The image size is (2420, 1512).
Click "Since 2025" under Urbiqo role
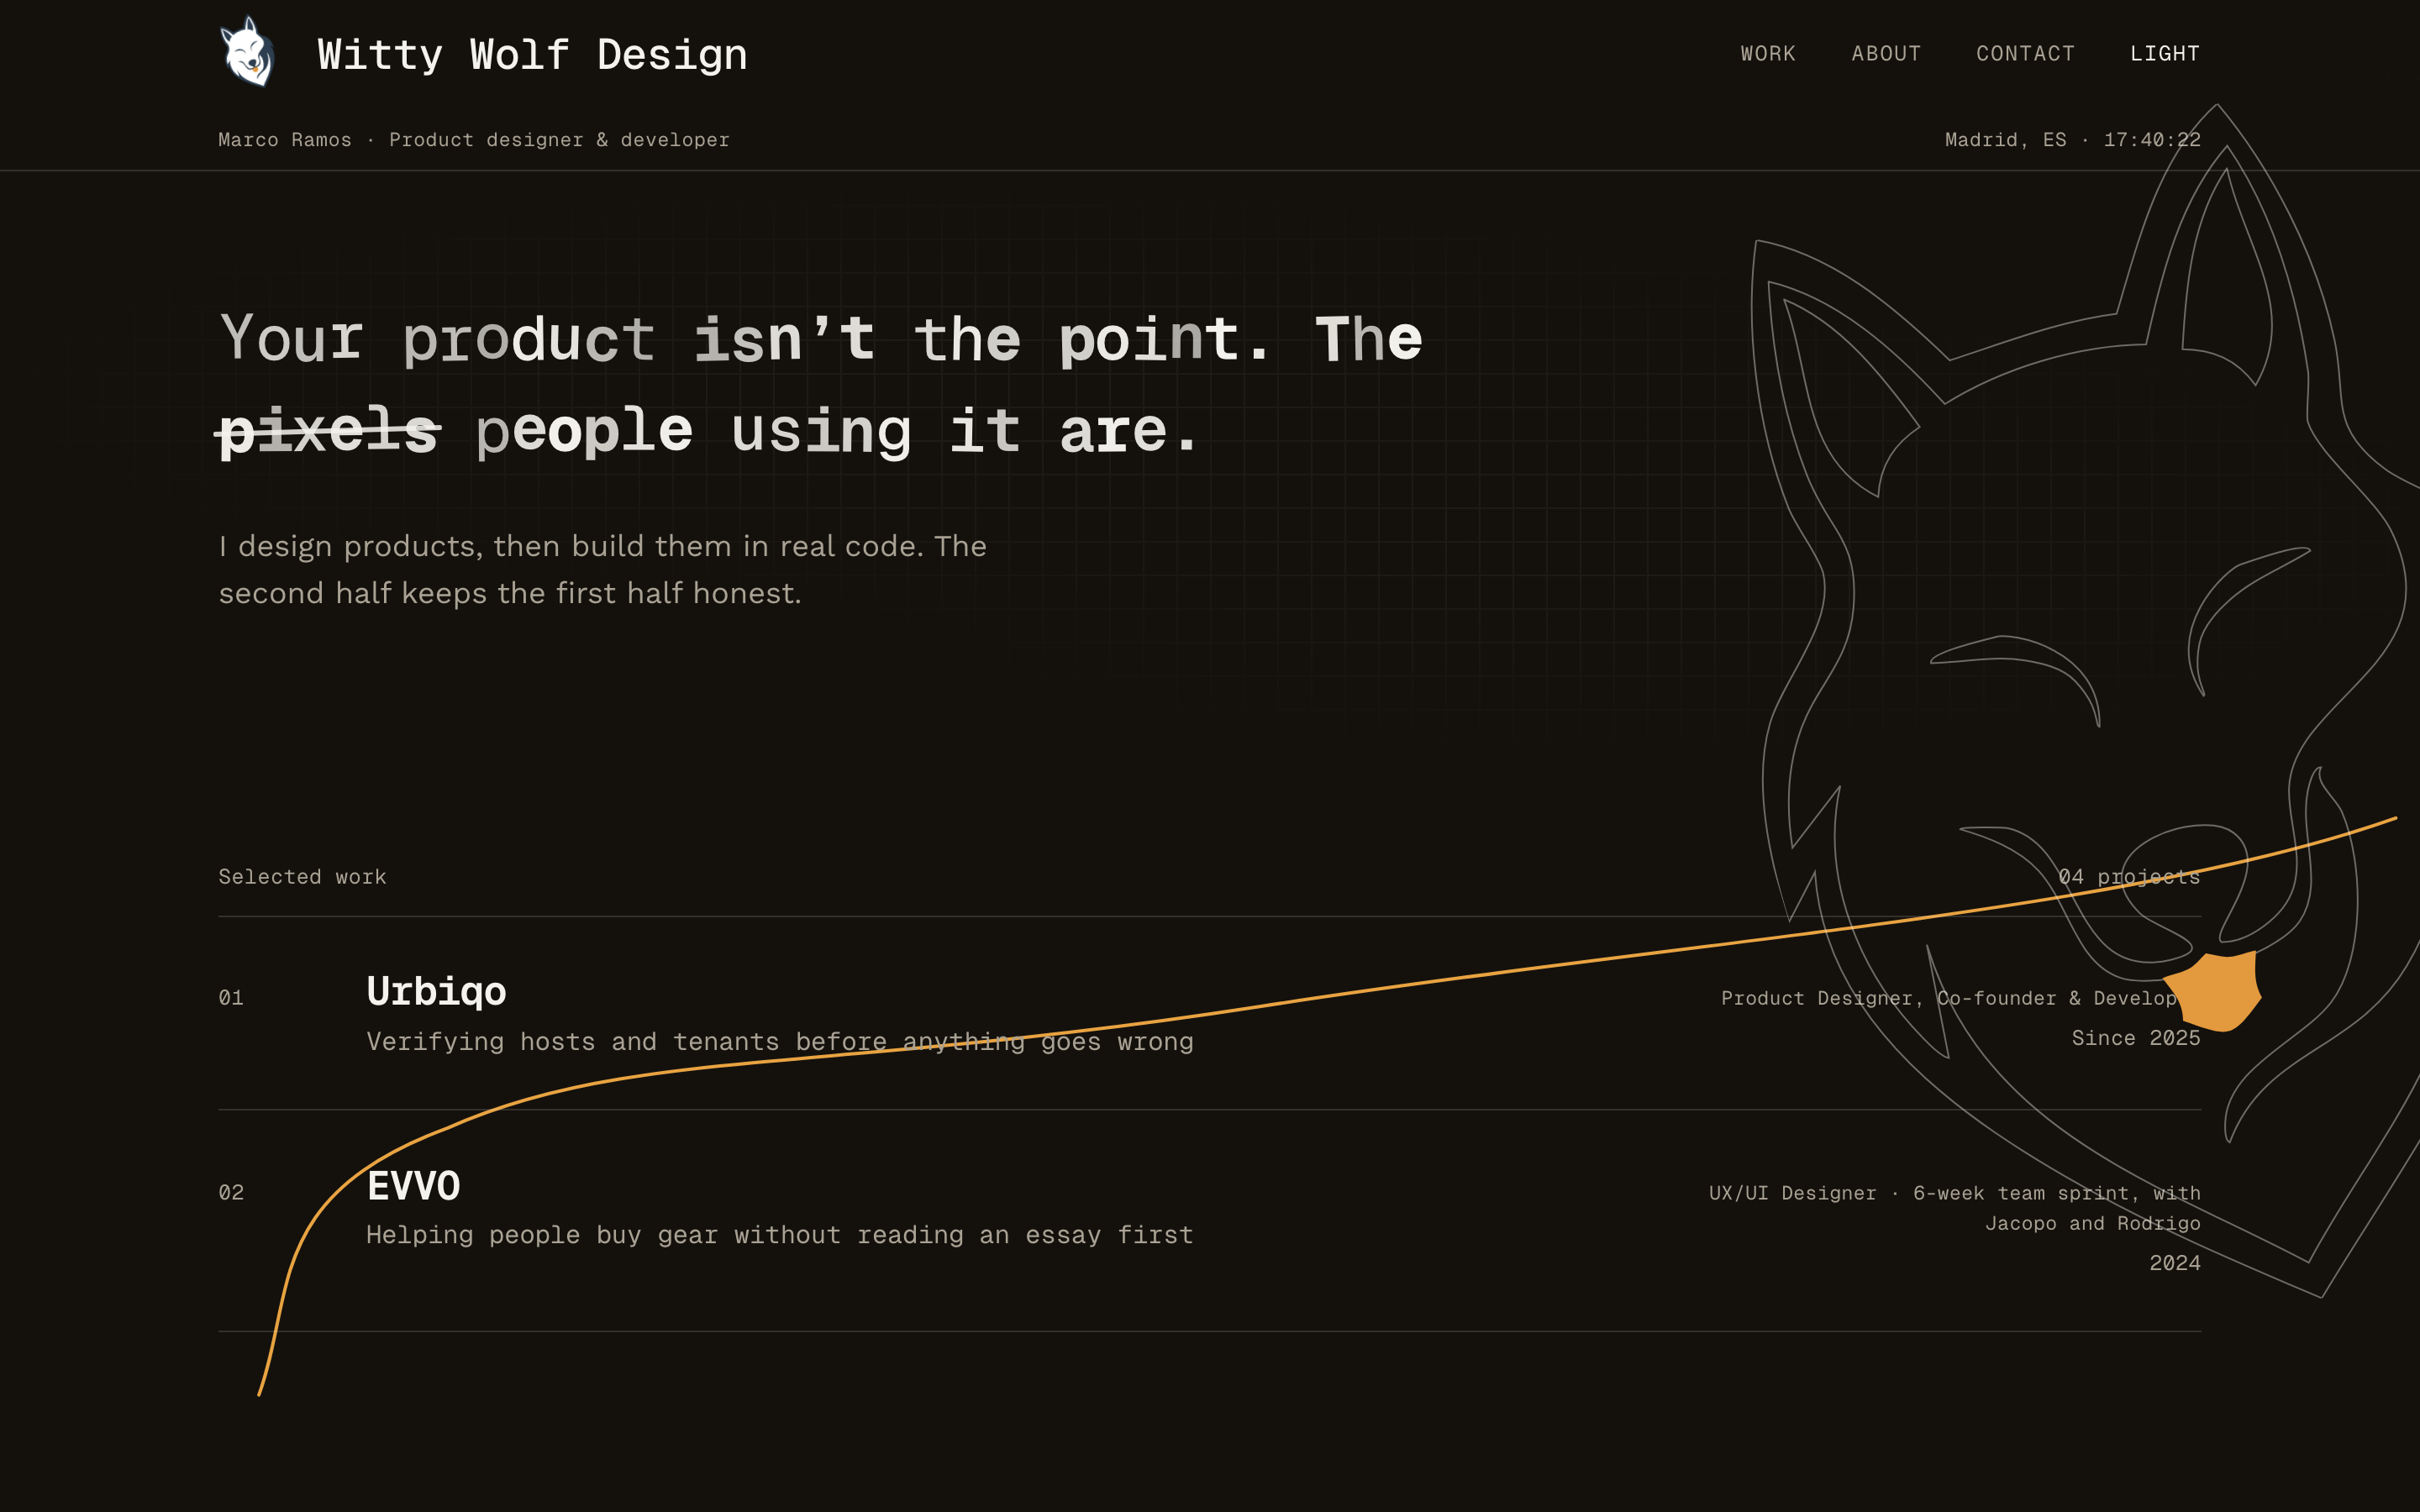click(2136, 1038)
